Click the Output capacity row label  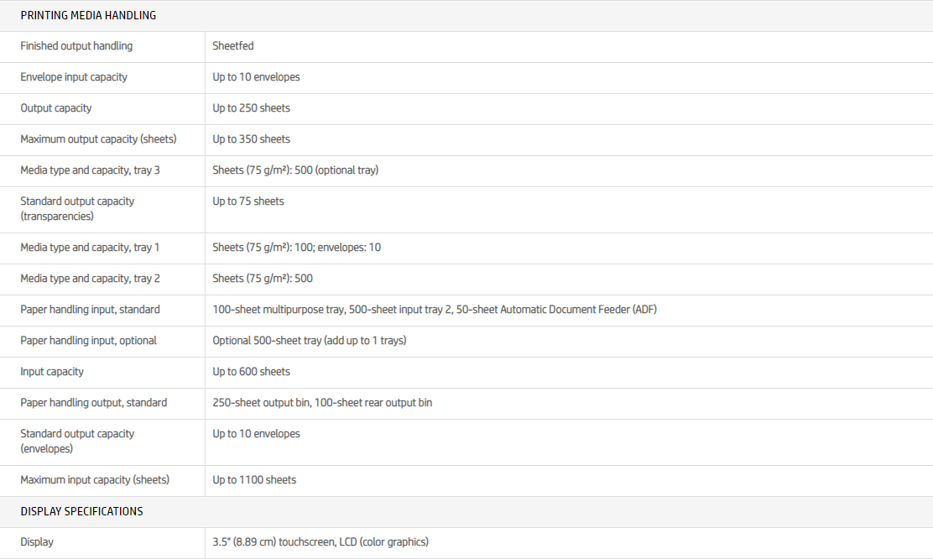point(56,108)
